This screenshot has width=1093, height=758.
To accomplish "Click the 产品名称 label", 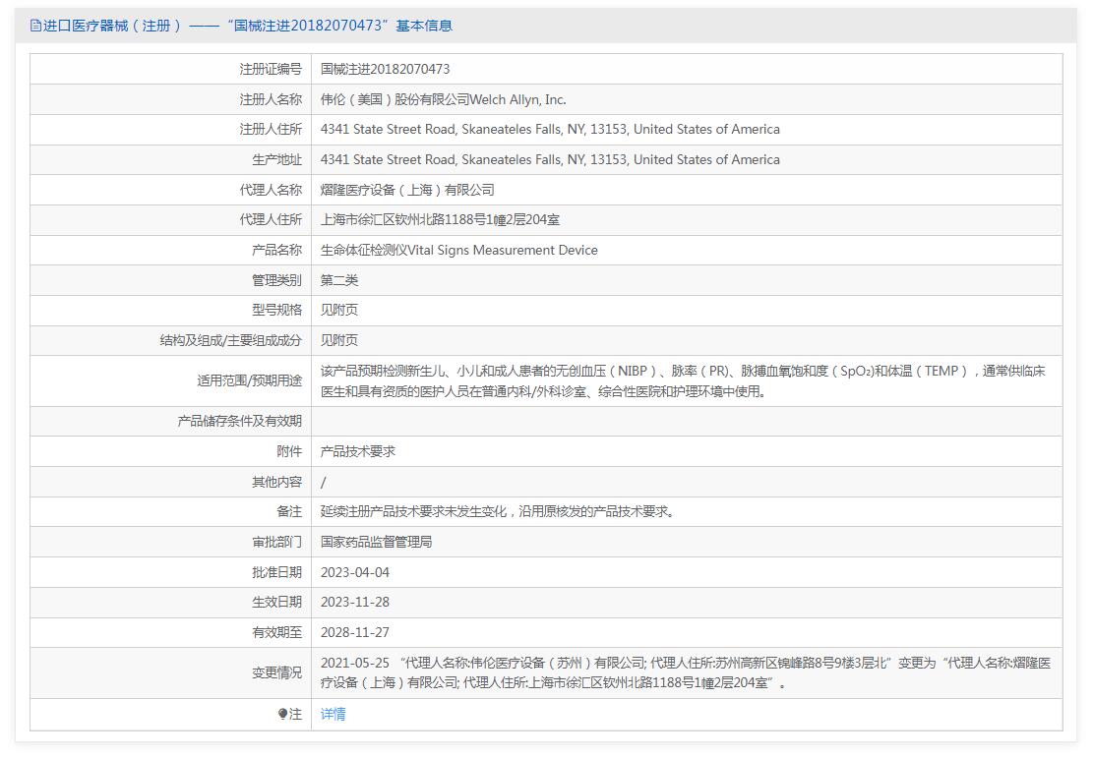I will click(276, 250).
